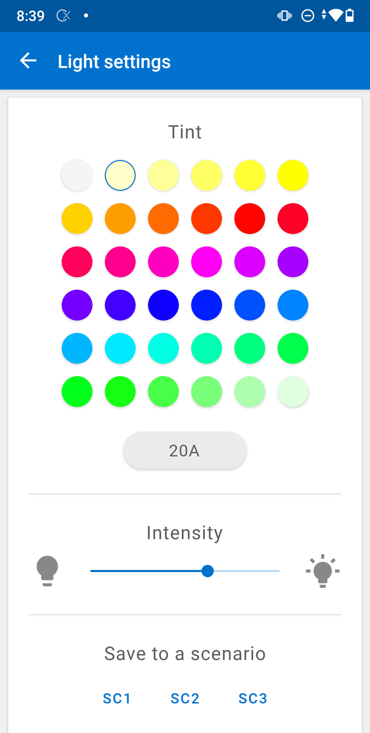
Task: Save light settings to SC3
Action: pyautogui.click(x=253, y=698)
